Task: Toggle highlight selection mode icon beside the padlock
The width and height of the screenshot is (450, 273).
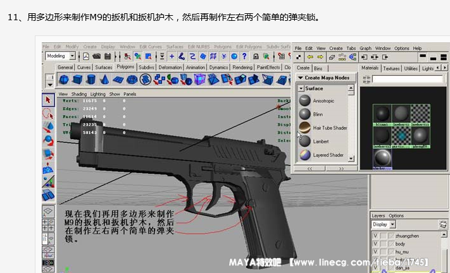Action: 266,56
